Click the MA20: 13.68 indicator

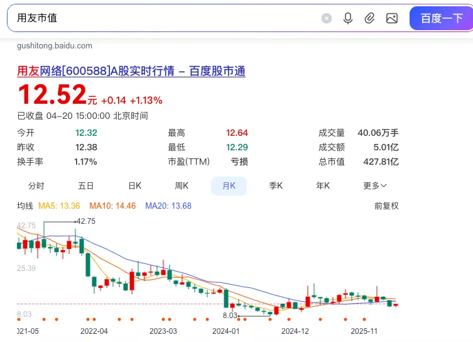tap(168, 206)
